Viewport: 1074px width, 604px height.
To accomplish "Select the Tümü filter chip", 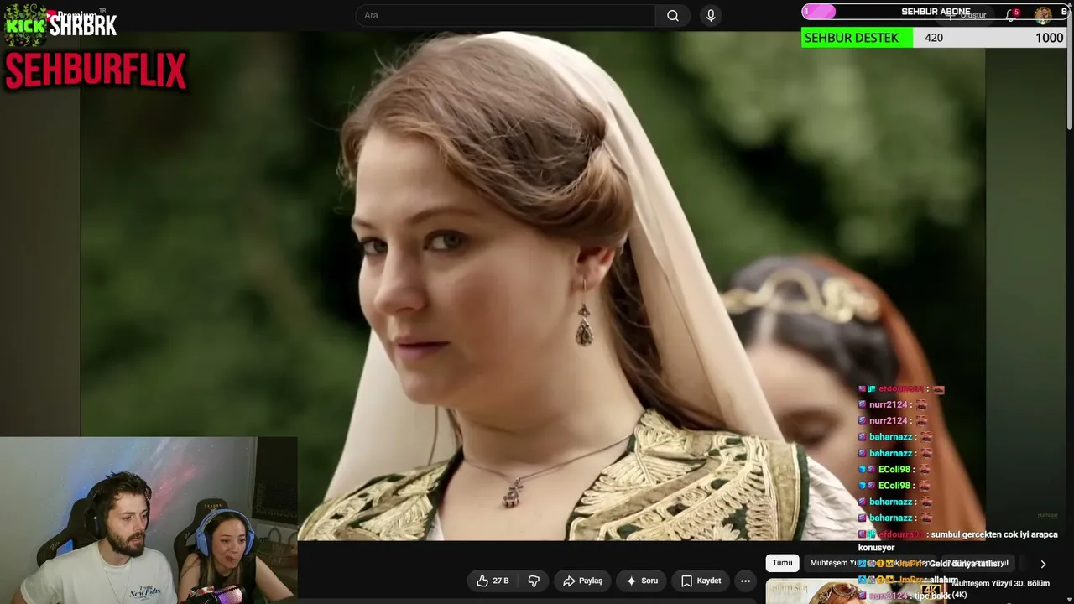I will (782, 563).
